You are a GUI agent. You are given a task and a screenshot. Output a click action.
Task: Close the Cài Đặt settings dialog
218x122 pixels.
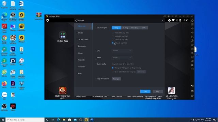coord(162,21)
